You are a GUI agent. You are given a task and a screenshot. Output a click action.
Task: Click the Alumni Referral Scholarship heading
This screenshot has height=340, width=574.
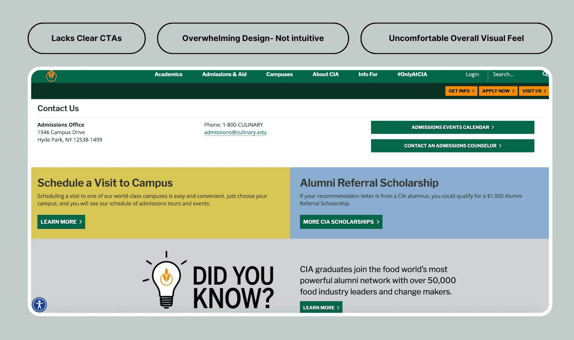pos(369,183)
